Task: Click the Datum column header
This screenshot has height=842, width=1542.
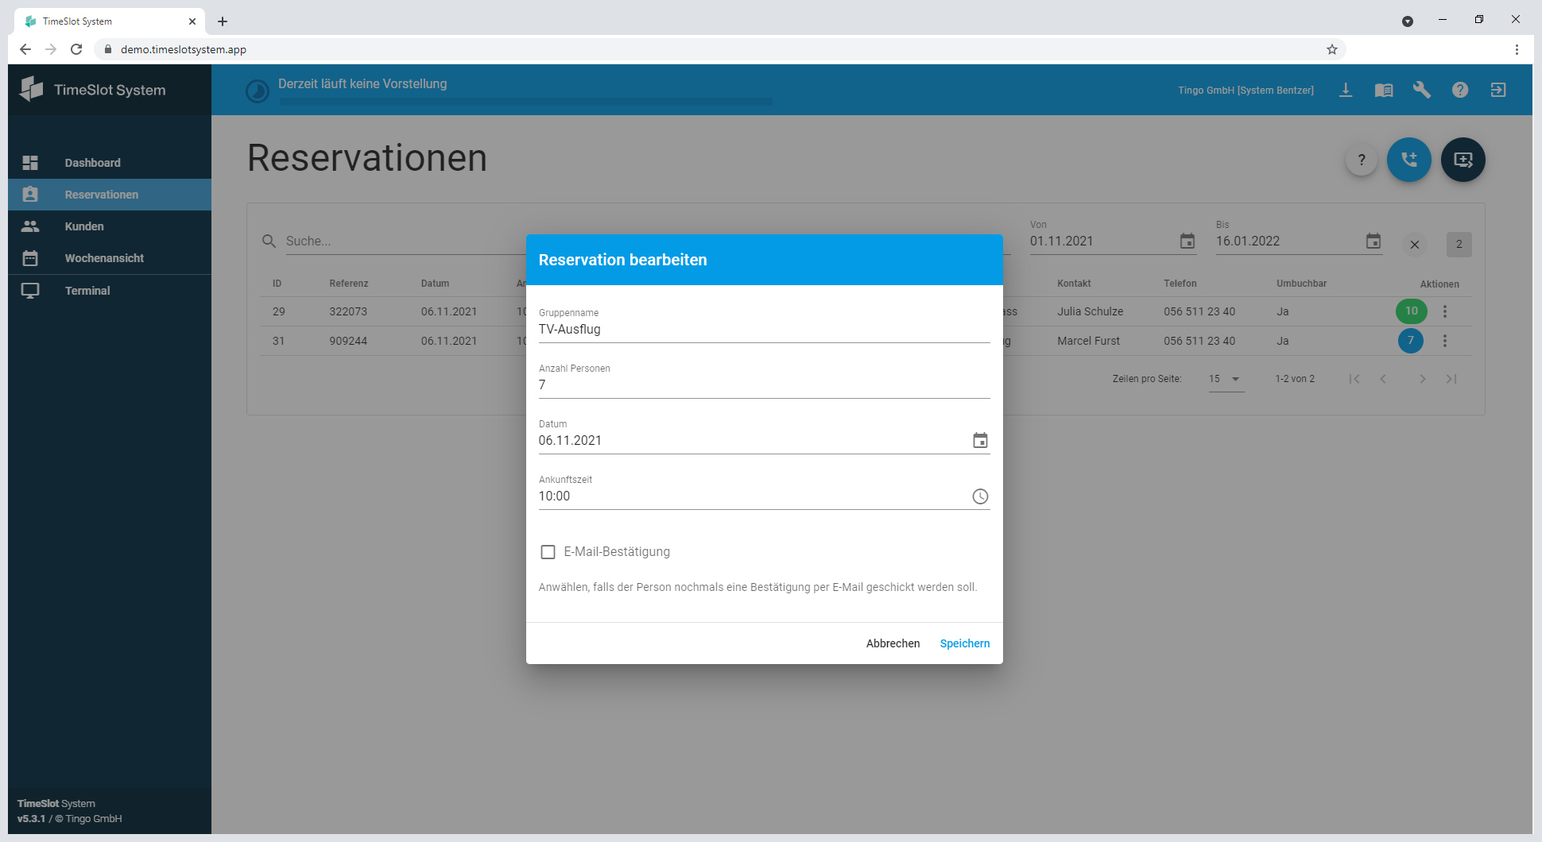Action: [436, 284]
